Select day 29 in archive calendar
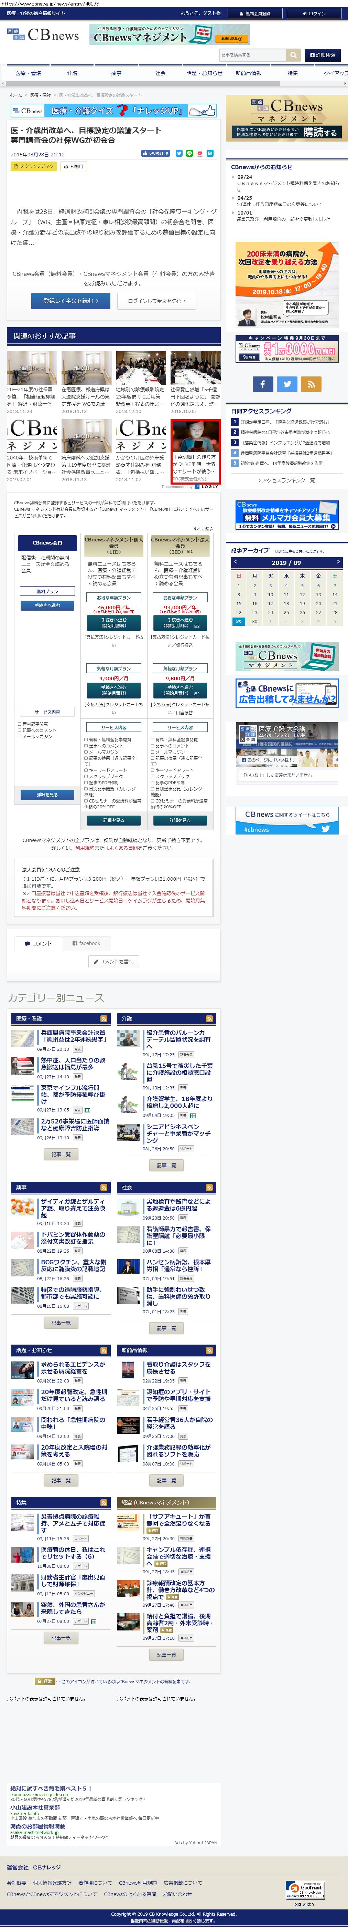Viewport: 348px width, 1927px height. pos(238,621)
